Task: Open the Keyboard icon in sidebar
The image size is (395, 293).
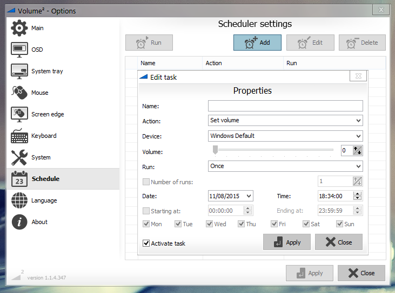Action: point(19,136)
